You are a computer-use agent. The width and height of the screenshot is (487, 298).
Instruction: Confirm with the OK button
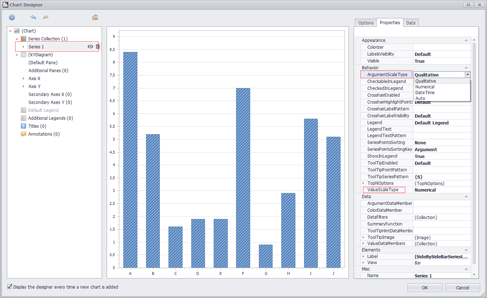[x=425, y=288]
